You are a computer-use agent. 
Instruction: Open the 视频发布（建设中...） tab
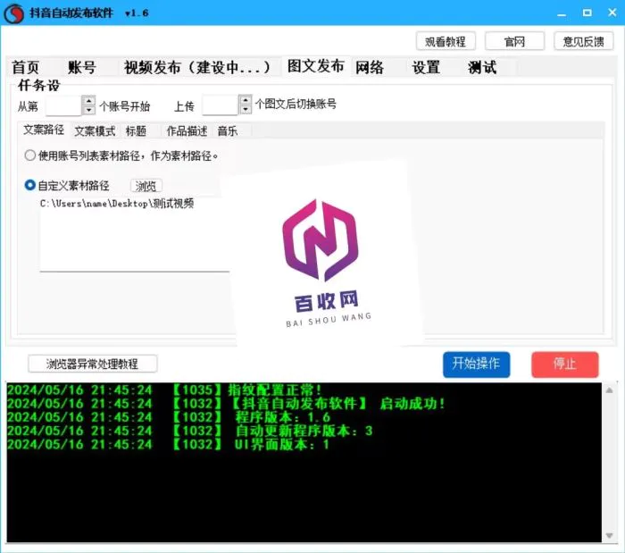[x=197, y=67]
